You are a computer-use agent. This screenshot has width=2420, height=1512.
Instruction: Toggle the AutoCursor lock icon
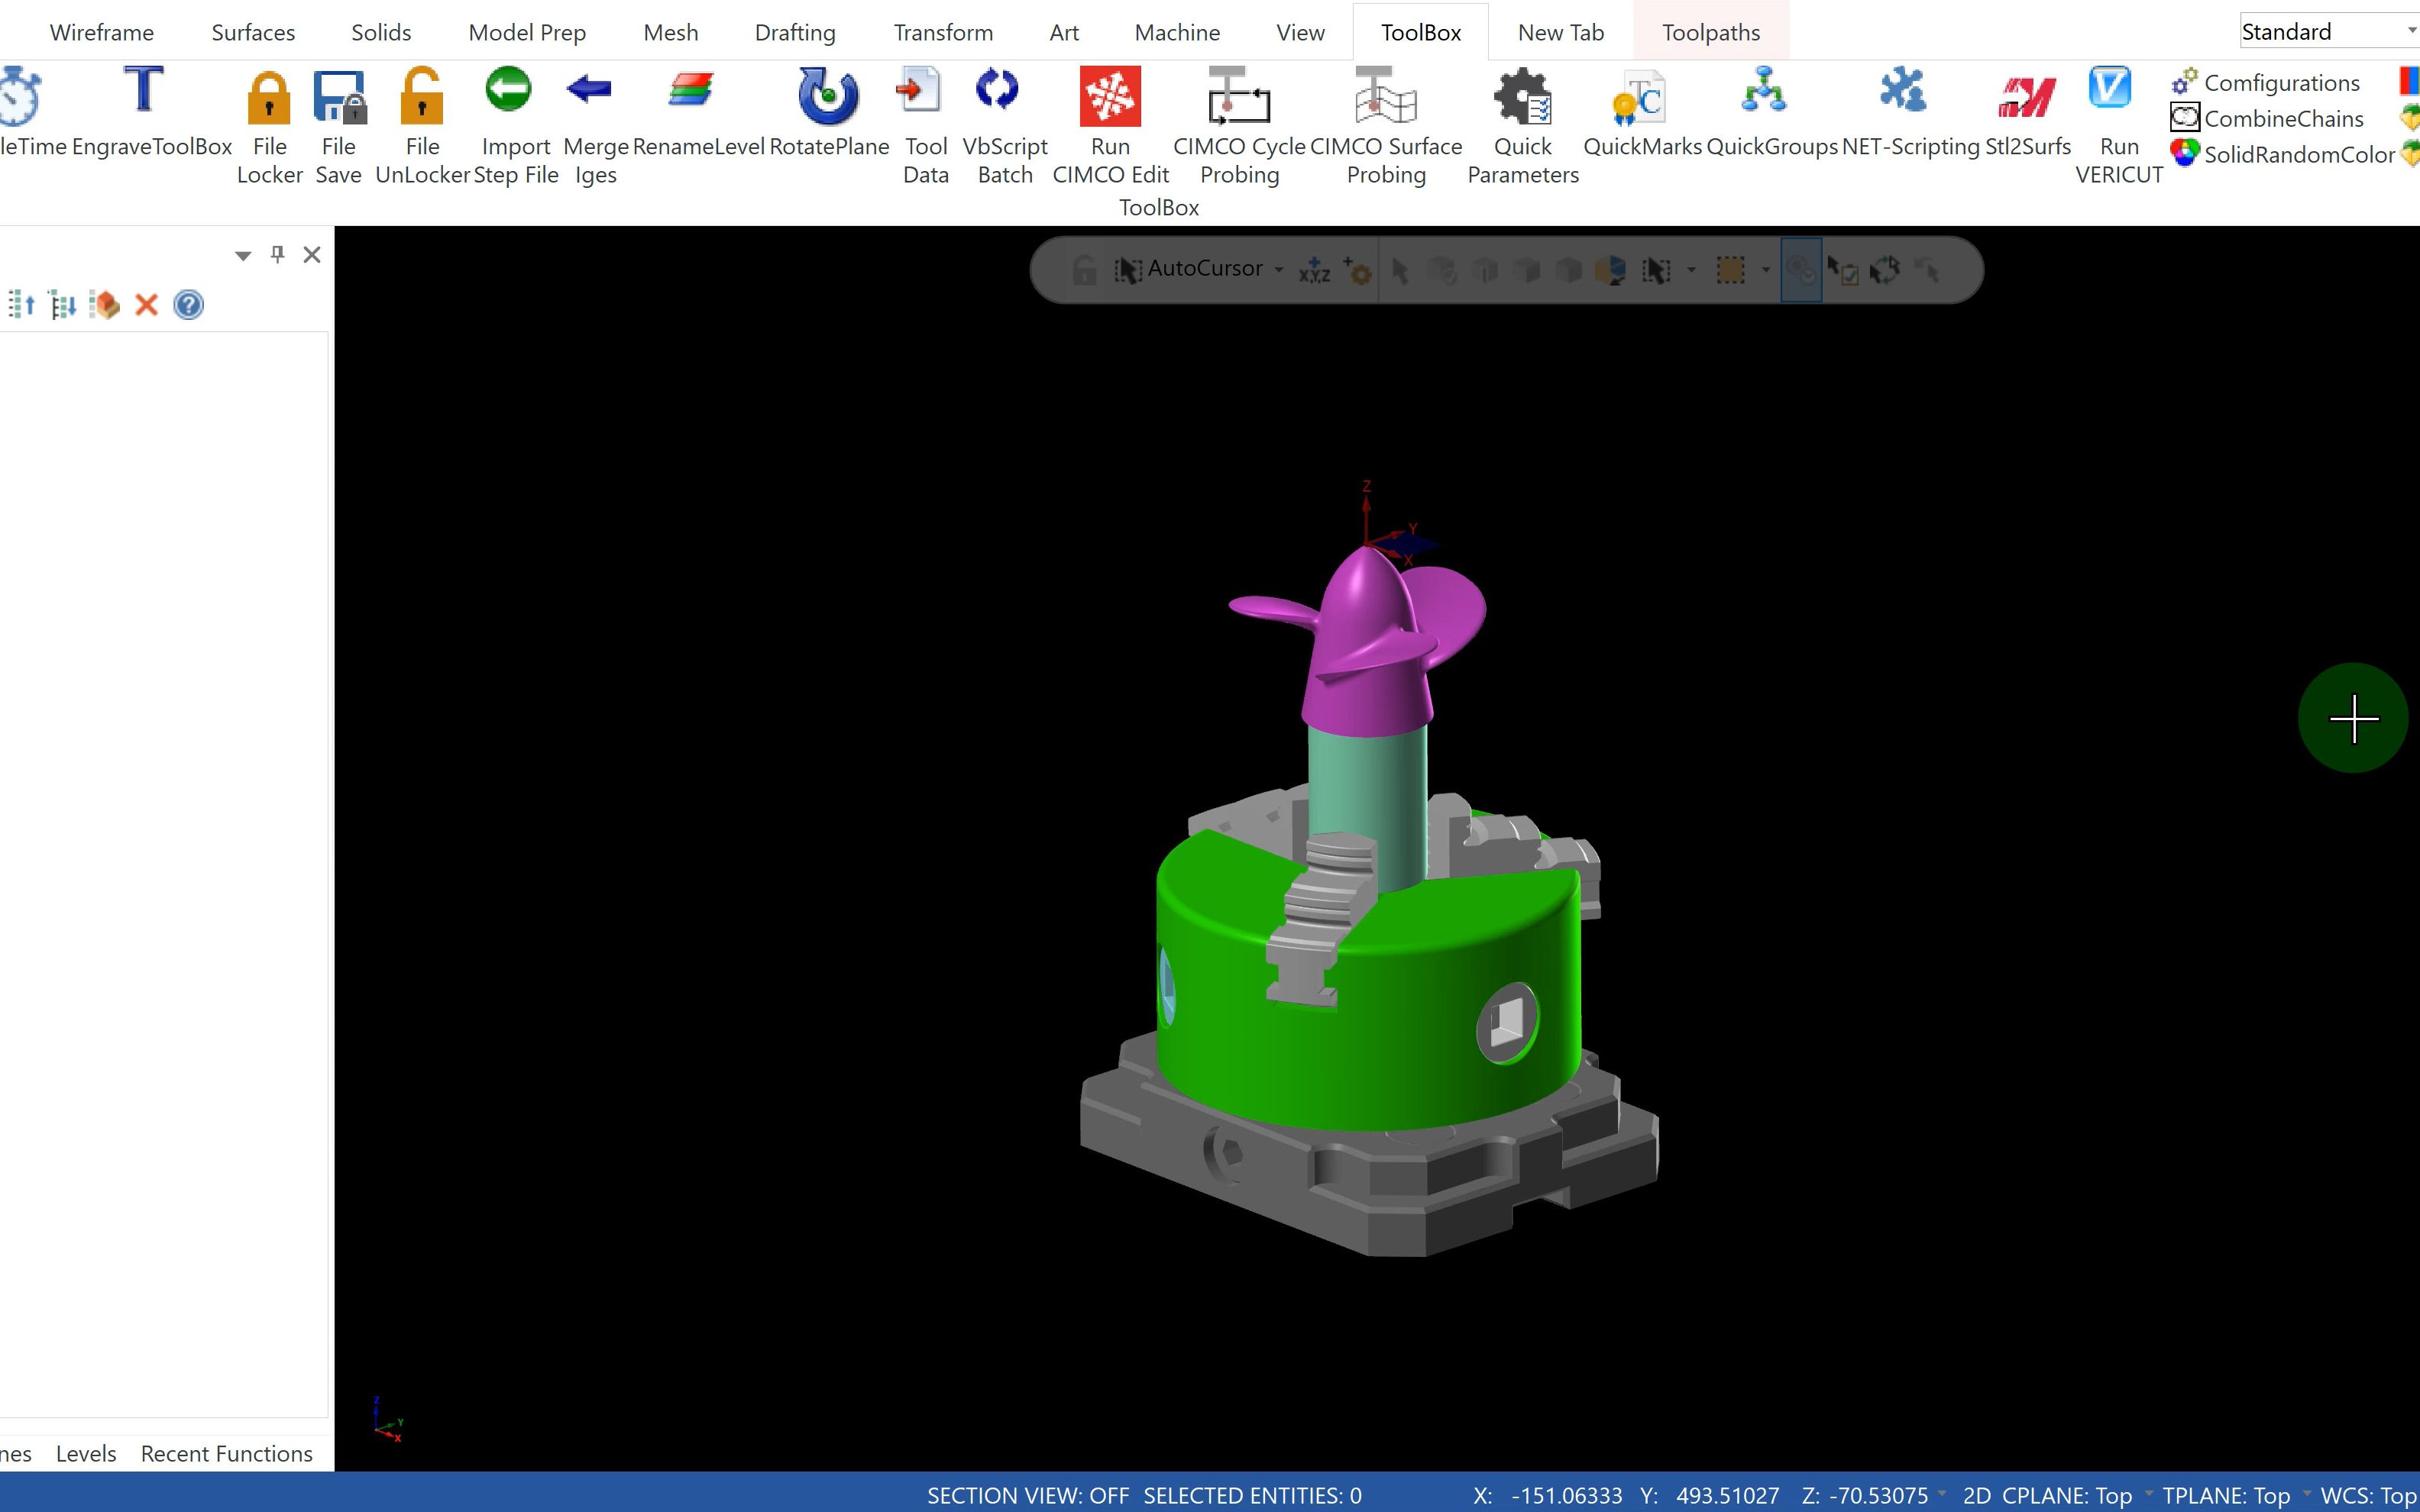[x=1084, y=270]
